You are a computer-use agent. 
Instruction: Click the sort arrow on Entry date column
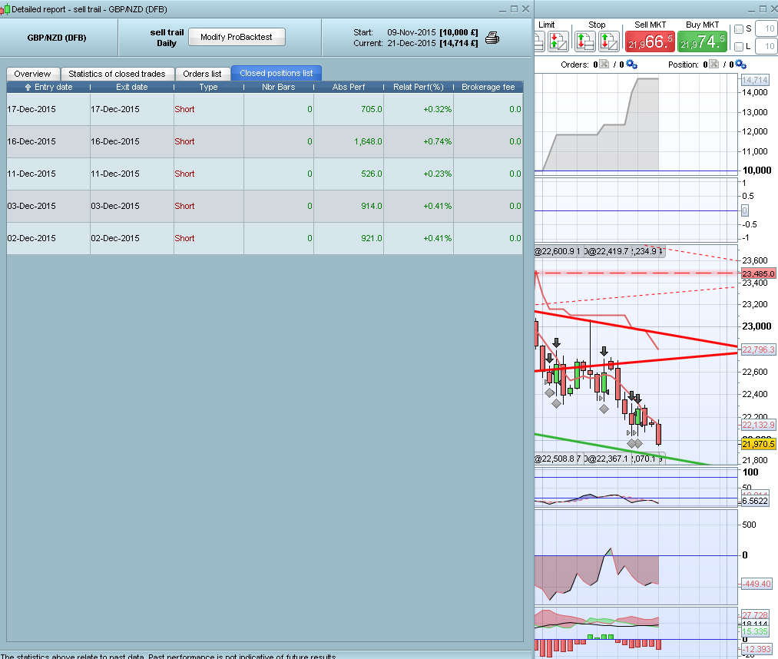pyautogui.click(x=28, y=87)
